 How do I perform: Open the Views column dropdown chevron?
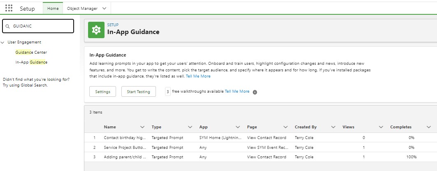[381, 127]
